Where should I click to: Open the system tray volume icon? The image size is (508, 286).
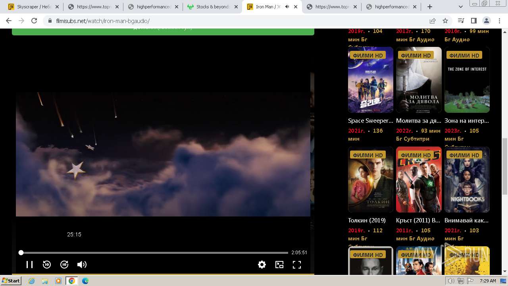tap(451, 281)
